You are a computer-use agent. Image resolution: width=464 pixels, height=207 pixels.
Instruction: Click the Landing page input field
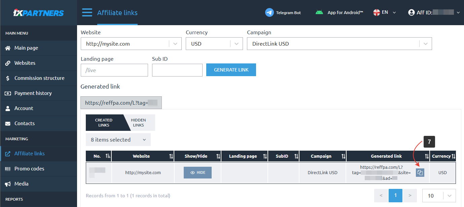114,70
